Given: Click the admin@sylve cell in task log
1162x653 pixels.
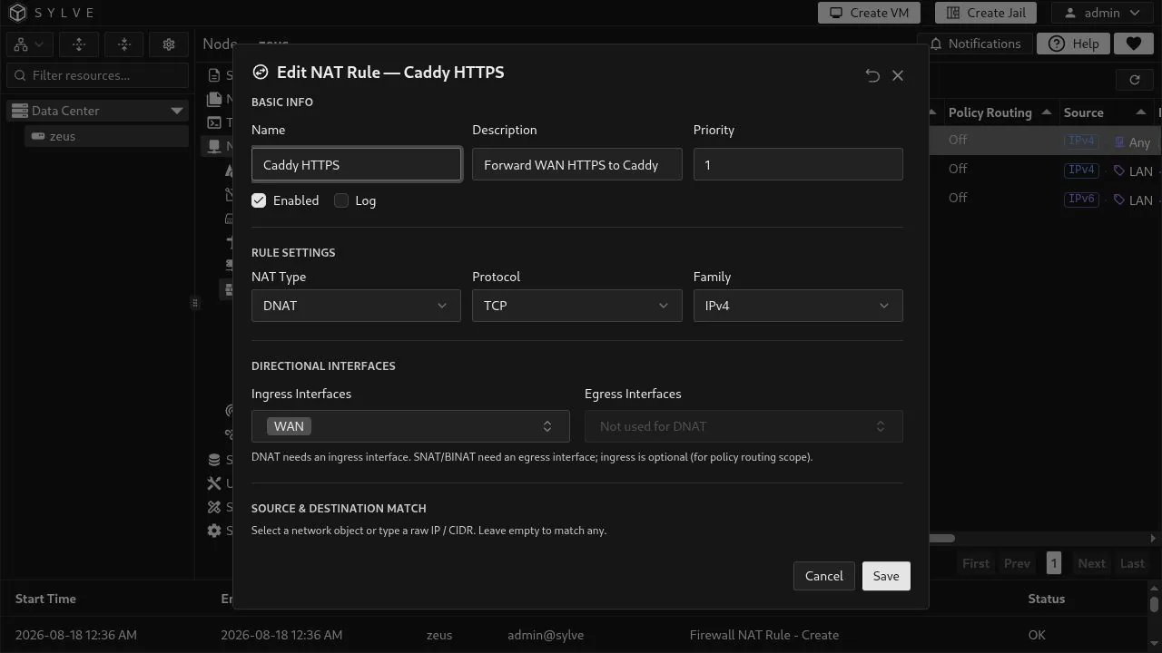Looking at the screenshot, I should [x=545, y=635].
